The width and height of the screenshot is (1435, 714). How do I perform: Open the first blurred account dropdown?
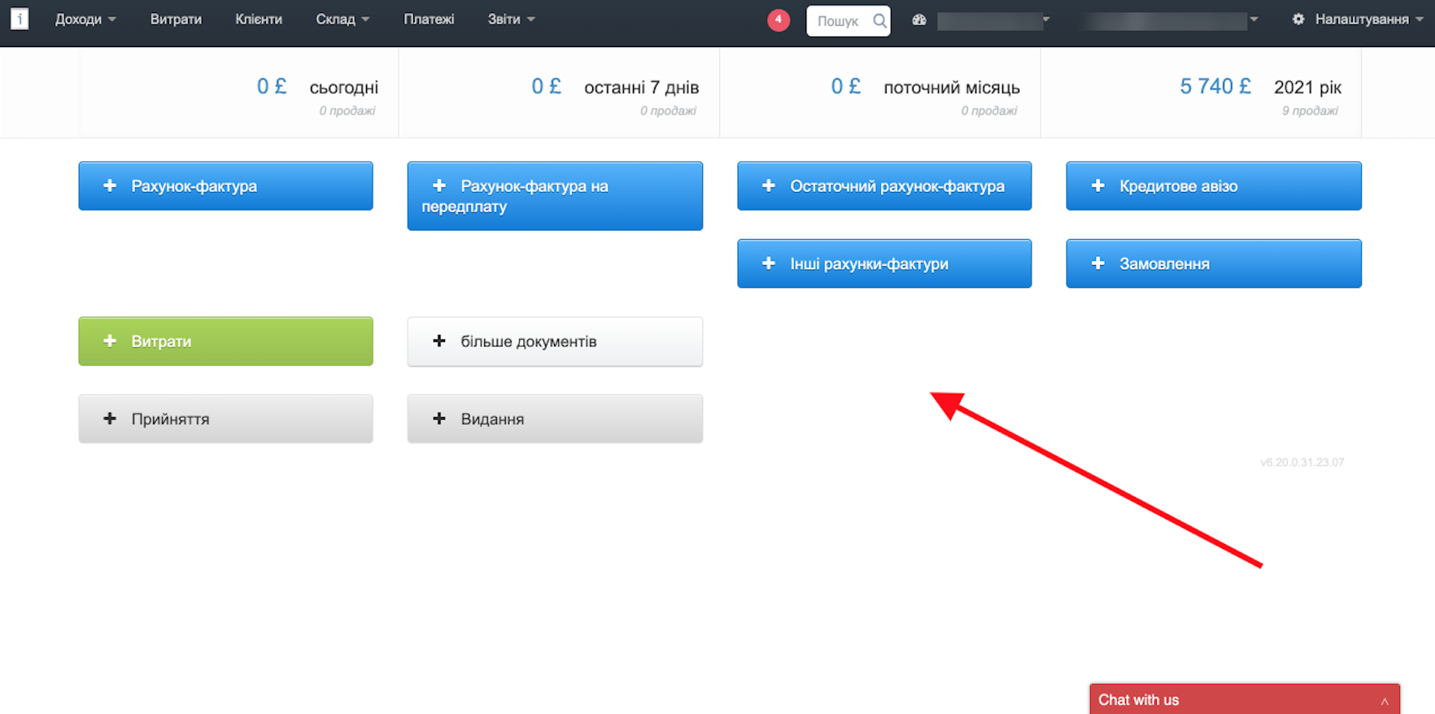click(992, 20)
